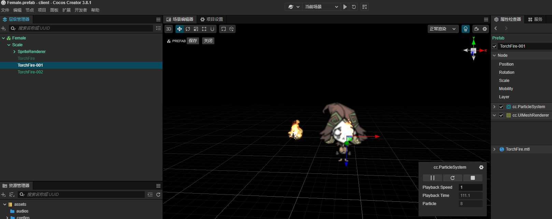Pause the particle system playback
The width and height of the screenshot is (552, 219).
coord(433,178)
